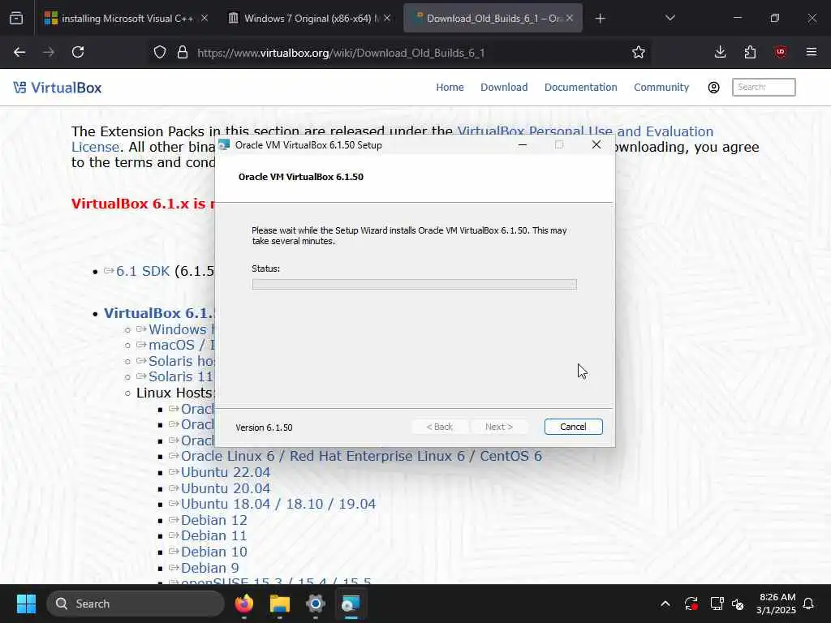Close the VirtualBox Setup dialog
This screenshot has height=623, width=831.
[x=596, y=144]
